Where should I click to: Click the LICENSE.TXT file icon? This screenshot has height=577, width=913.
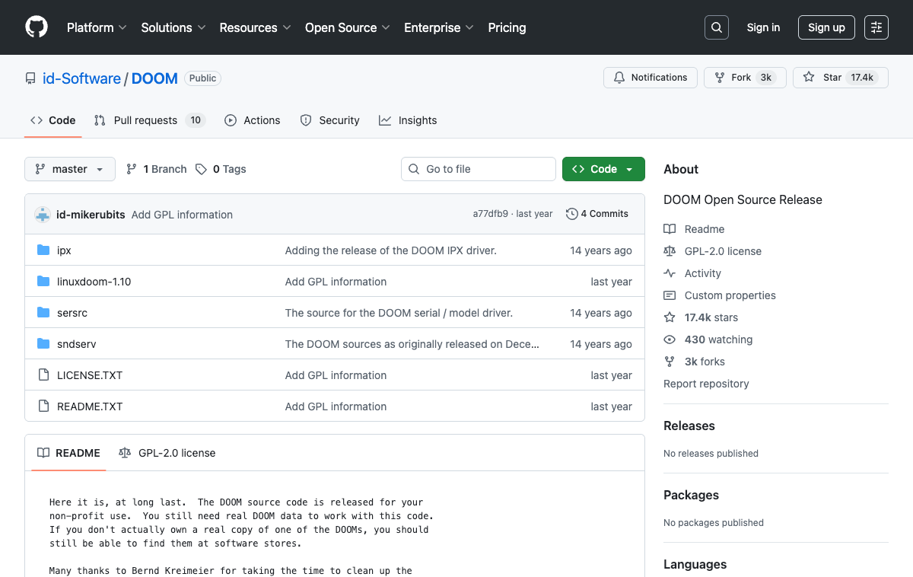43,375
